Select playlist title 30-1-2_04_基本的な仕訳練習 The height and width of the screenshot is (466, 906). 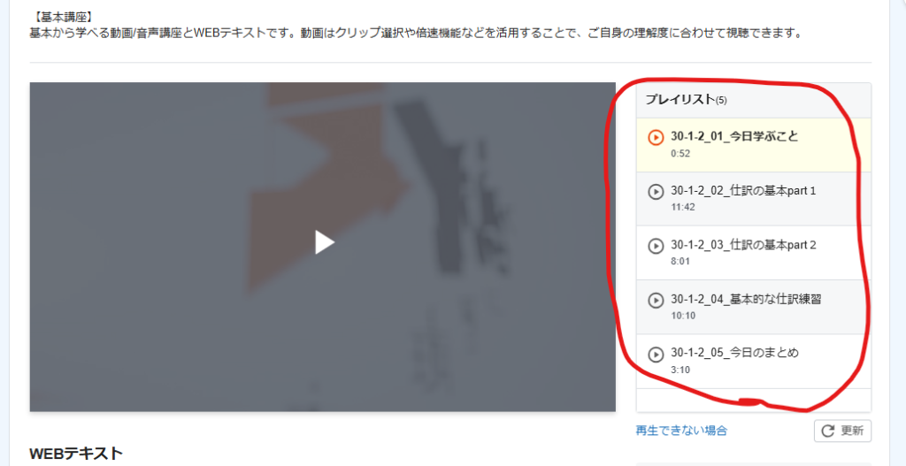pyautogui.click(x=746, y=299)
